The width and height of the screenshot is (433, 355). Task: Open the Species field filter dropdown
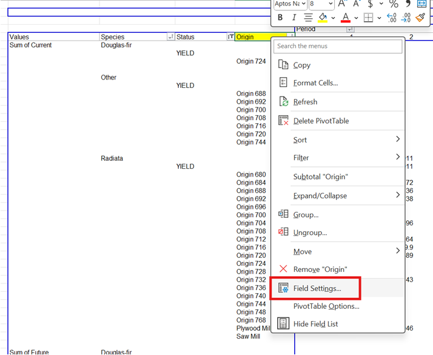click(x=170, y=36)
